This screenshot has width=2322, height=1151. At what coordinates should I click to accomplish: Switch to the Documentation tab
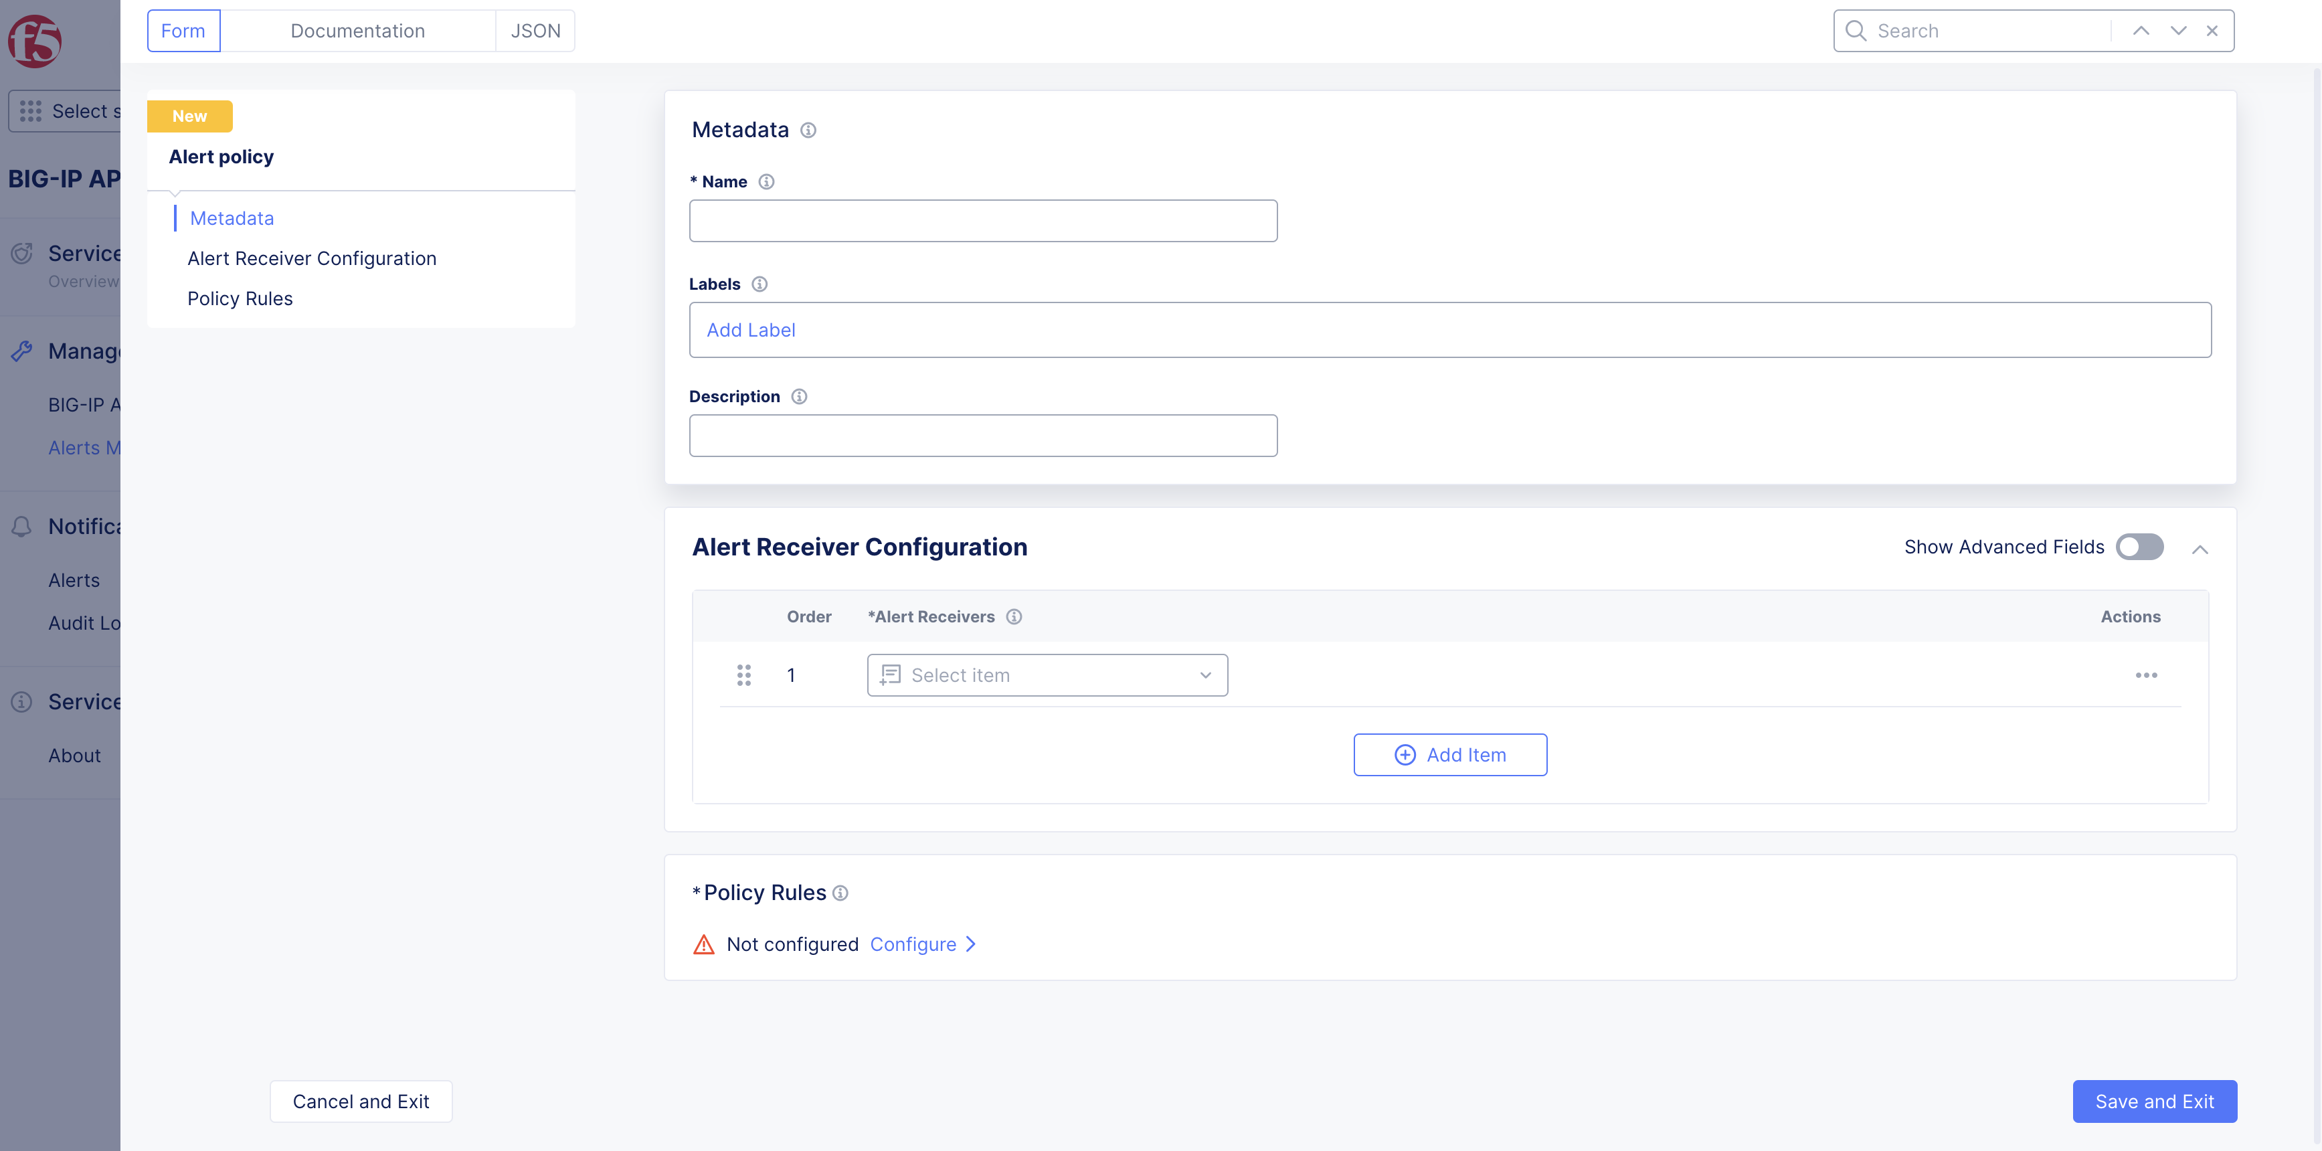(x=357, y=31)
